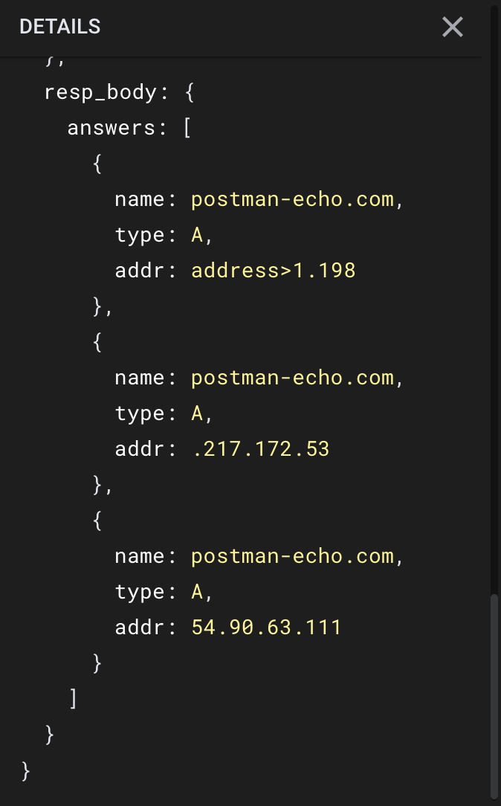Click the DETAILS panel header

[x=59, y=27]
